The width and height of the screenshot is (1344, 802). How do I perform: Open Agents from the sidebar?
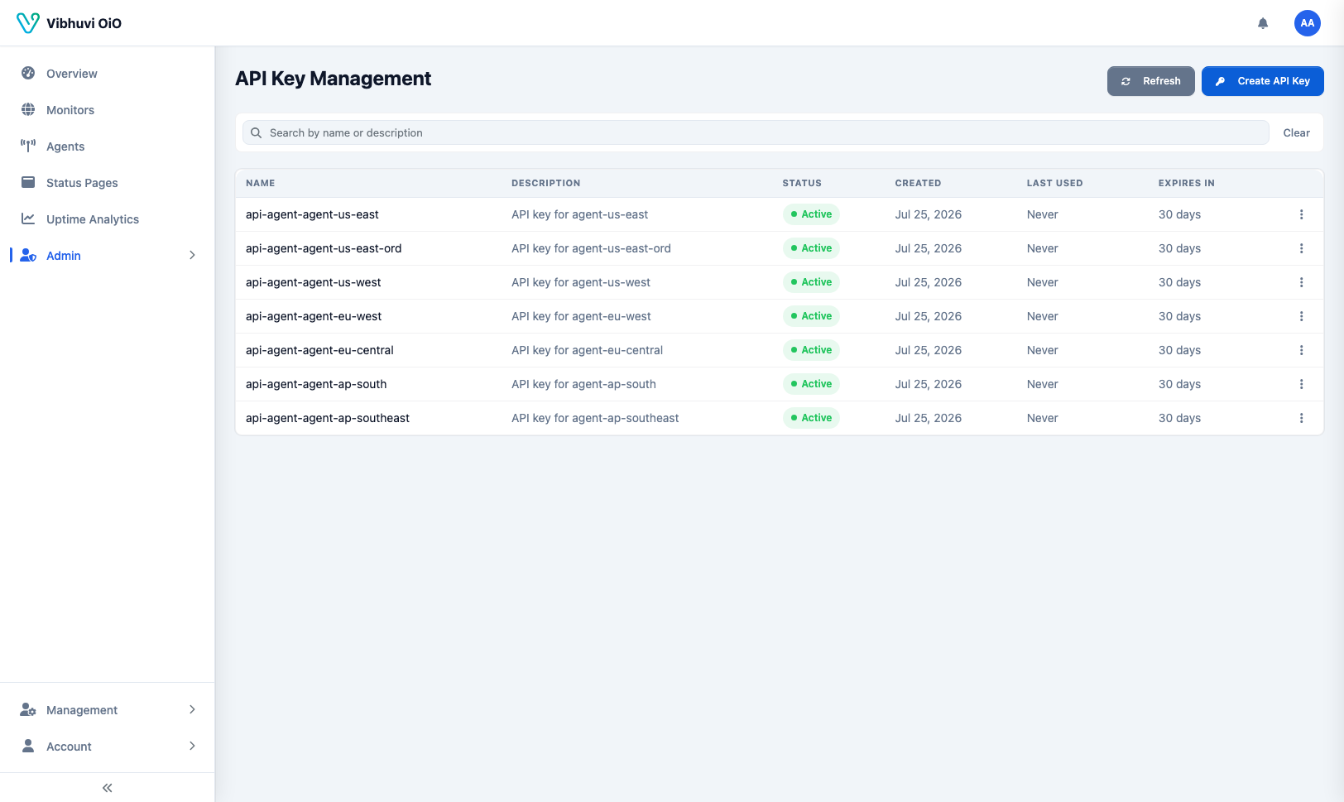[x=108, y=146]
